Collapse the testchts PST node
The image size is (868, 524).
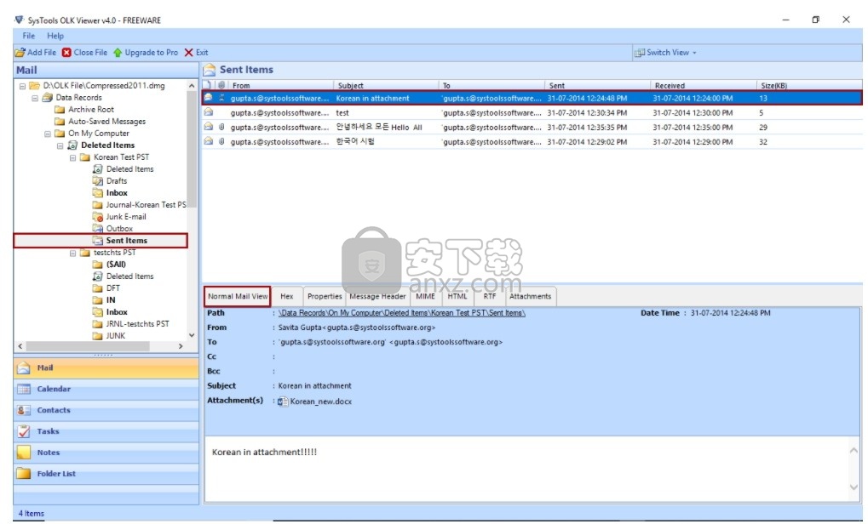click(x=73, y=253)
